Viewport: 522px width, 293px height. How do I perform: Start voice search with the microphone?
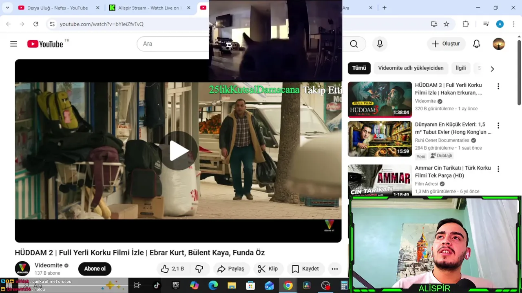click(x=380, y=44)
